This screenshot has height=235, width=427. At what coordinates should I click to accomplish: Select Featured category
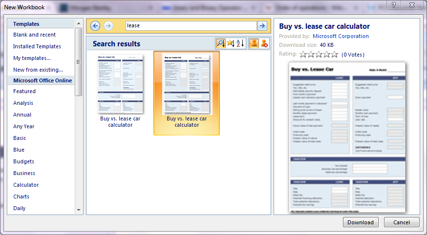click(24, 91)
